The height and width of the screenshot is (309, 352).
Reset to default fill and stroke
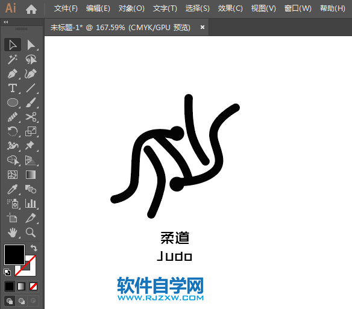7,272
